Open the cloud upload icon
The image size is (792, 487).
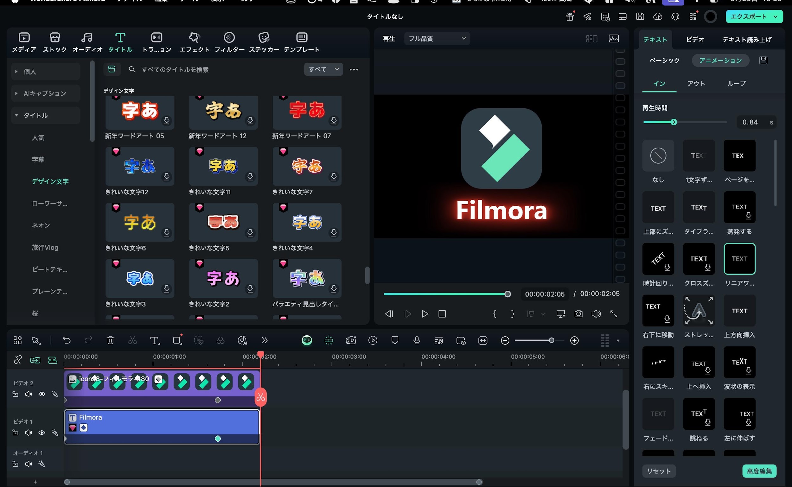[x=658, y=16]
